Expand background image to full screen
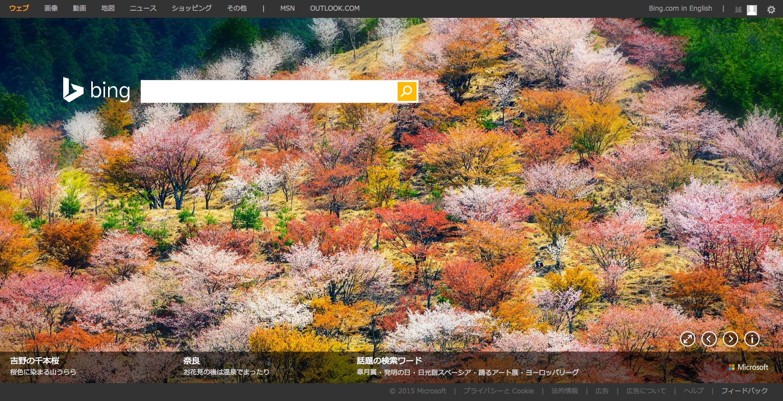Viewport: 783px width, 401px height. 688,339
